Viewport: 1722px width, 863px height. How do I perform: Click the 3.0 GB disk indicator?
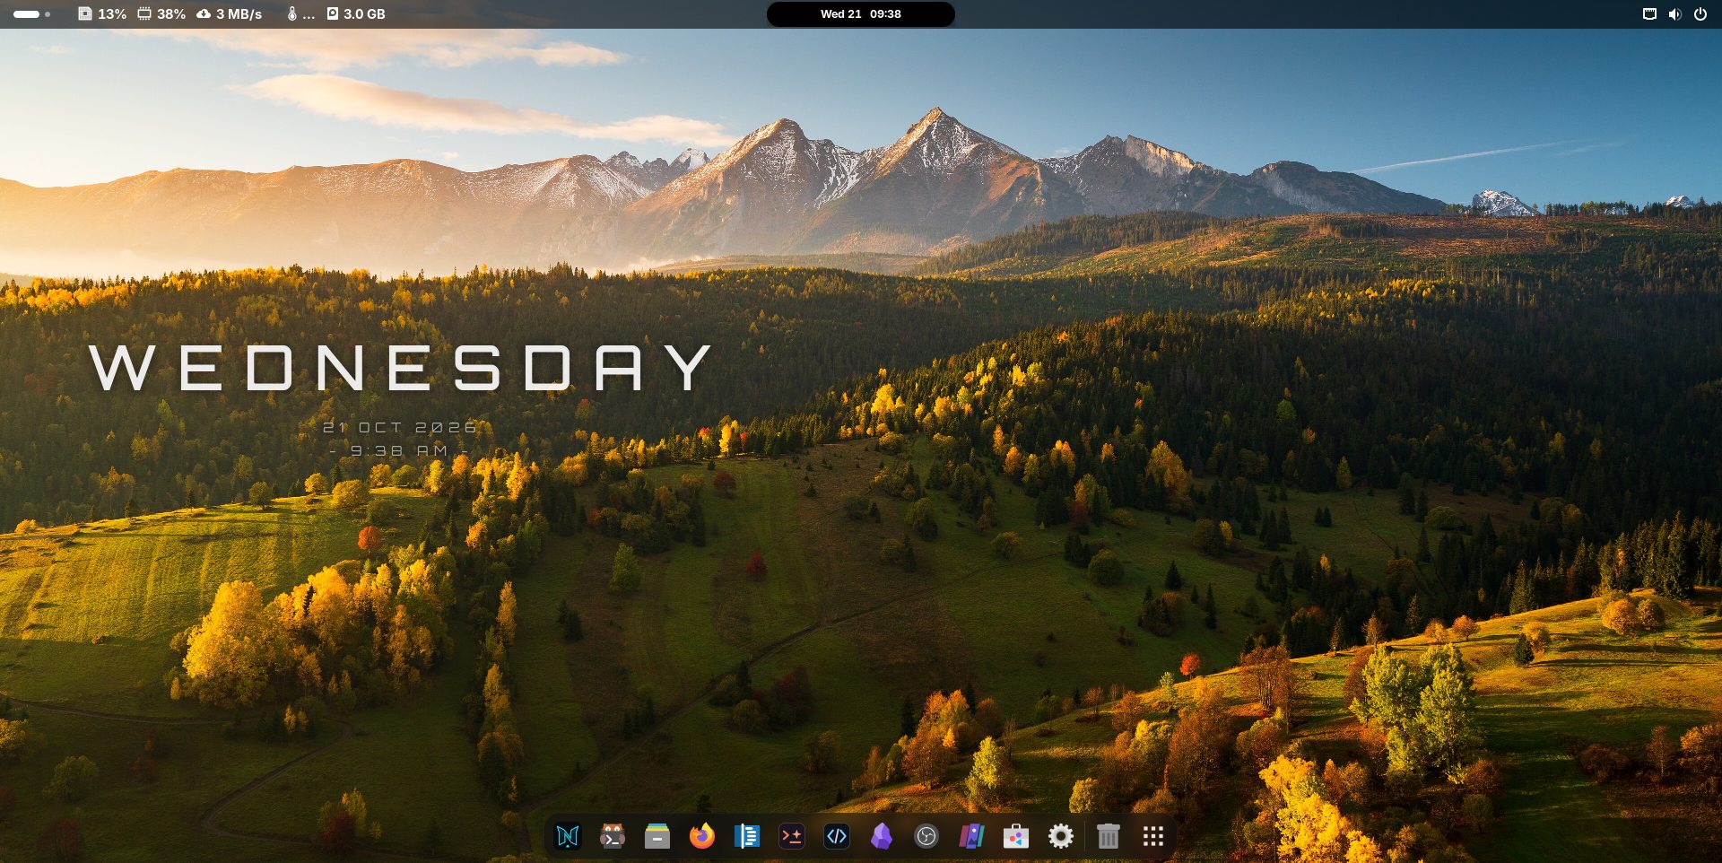tap(356, 14)
